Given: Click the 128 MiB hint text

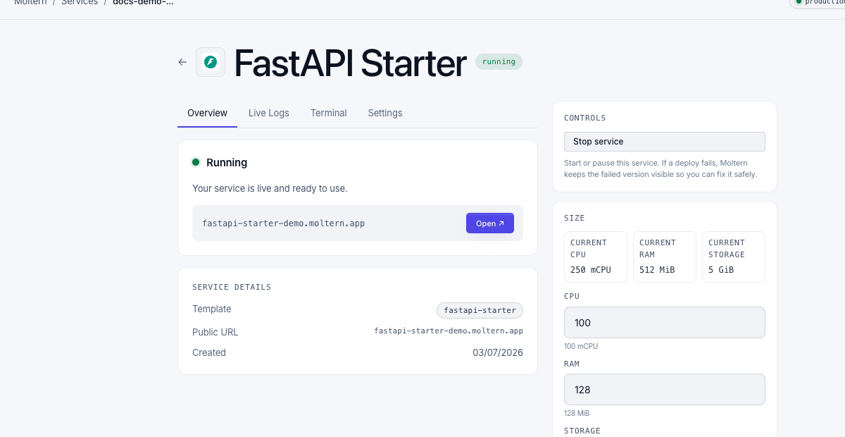Looking at the screenshot, I should pos(577,413).
